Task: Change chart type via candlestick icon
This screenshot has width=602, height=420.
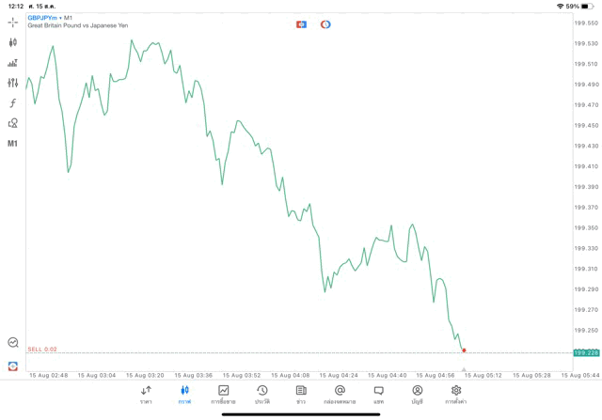Action: (13, 42)
